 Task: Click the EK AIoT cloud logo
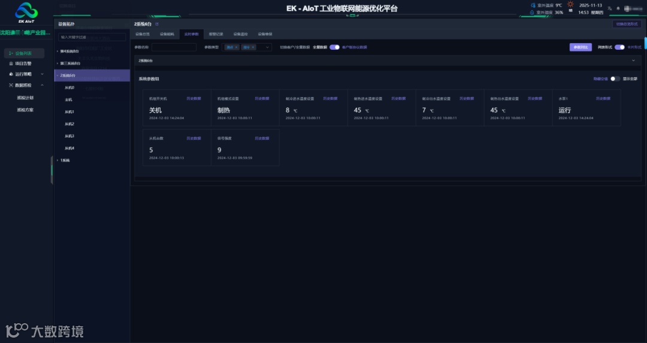coord(26,13)
